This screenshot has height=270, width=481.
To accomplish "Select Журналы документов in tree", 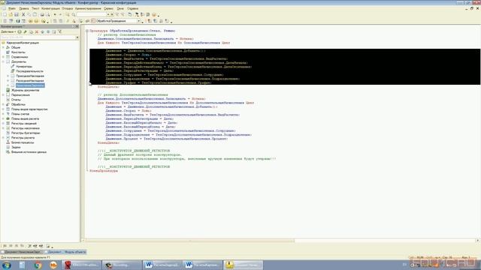I will point(25,90).
